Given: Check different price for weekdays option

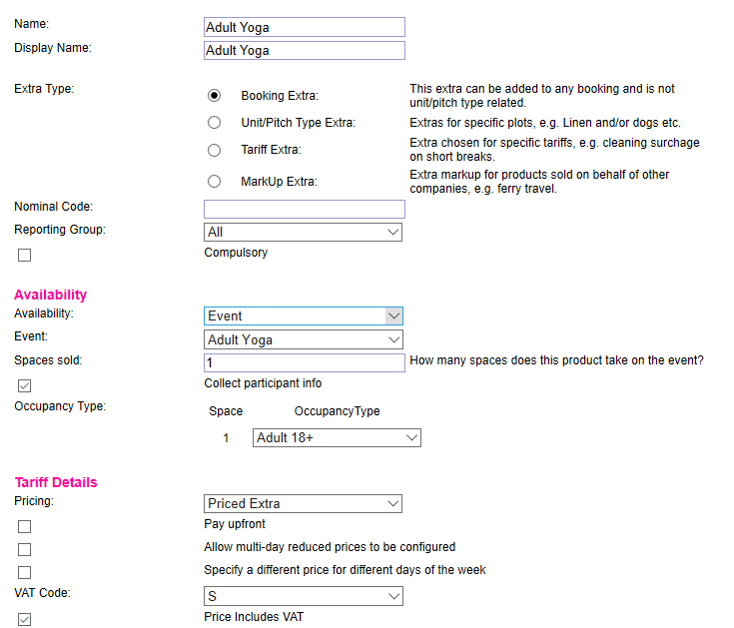Looking at the screenshot, I should pos(24,572).
